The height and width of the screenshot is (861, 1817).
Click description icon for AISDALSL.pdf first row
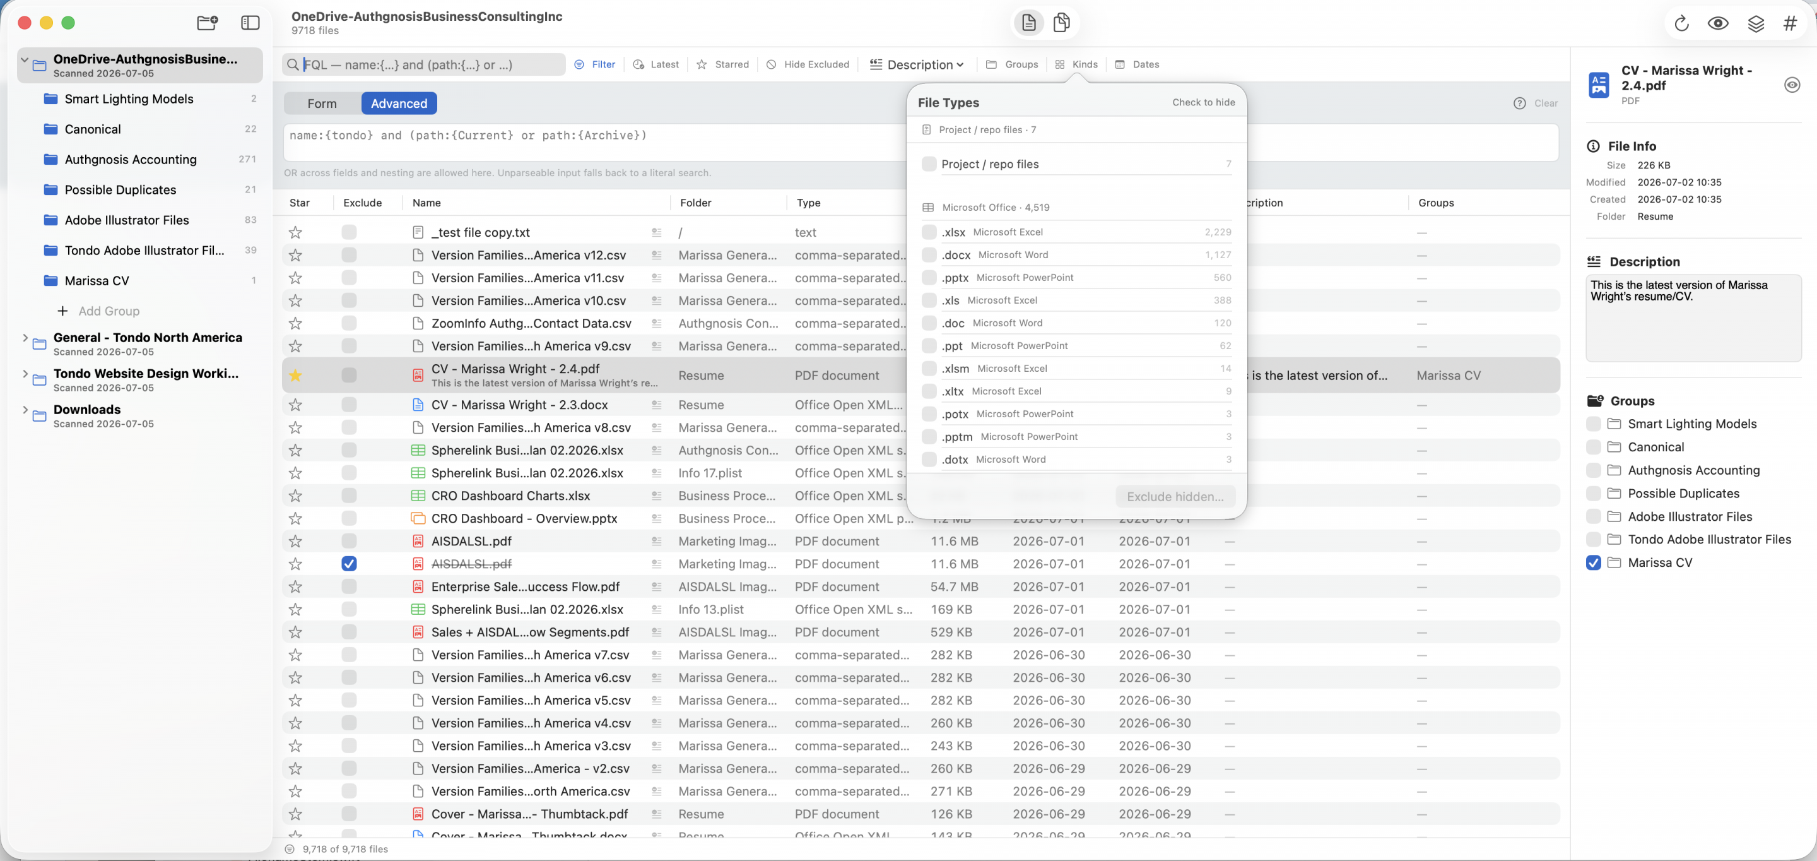[656, 542]
